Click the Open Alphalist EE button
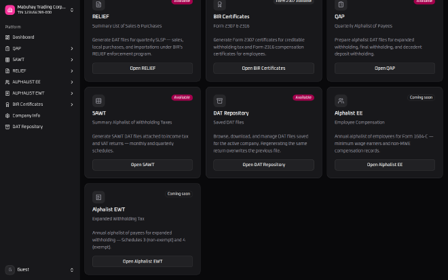 pyautogui.click(x=385, y=165)
